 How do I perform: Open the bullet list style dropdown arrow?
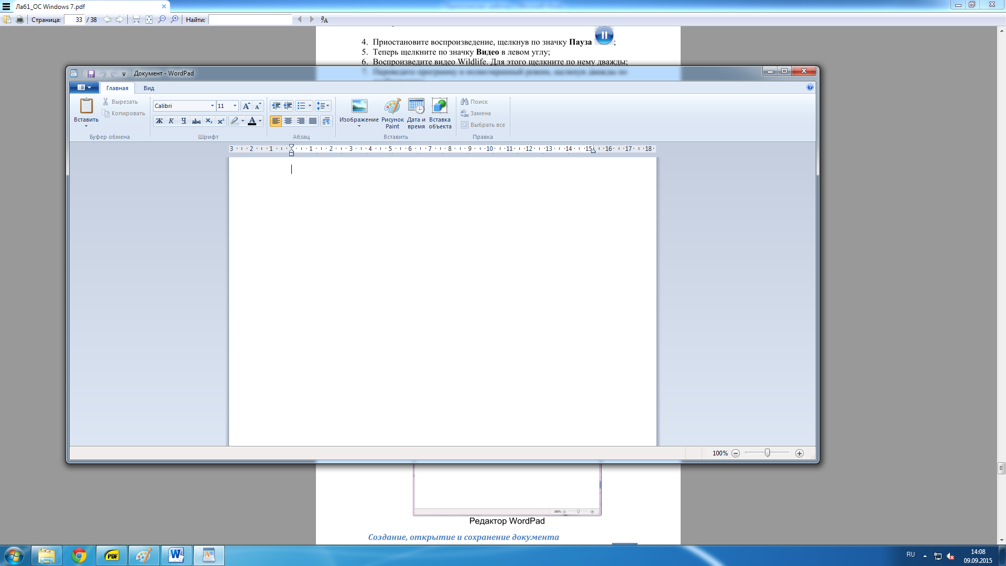(310, 106)
